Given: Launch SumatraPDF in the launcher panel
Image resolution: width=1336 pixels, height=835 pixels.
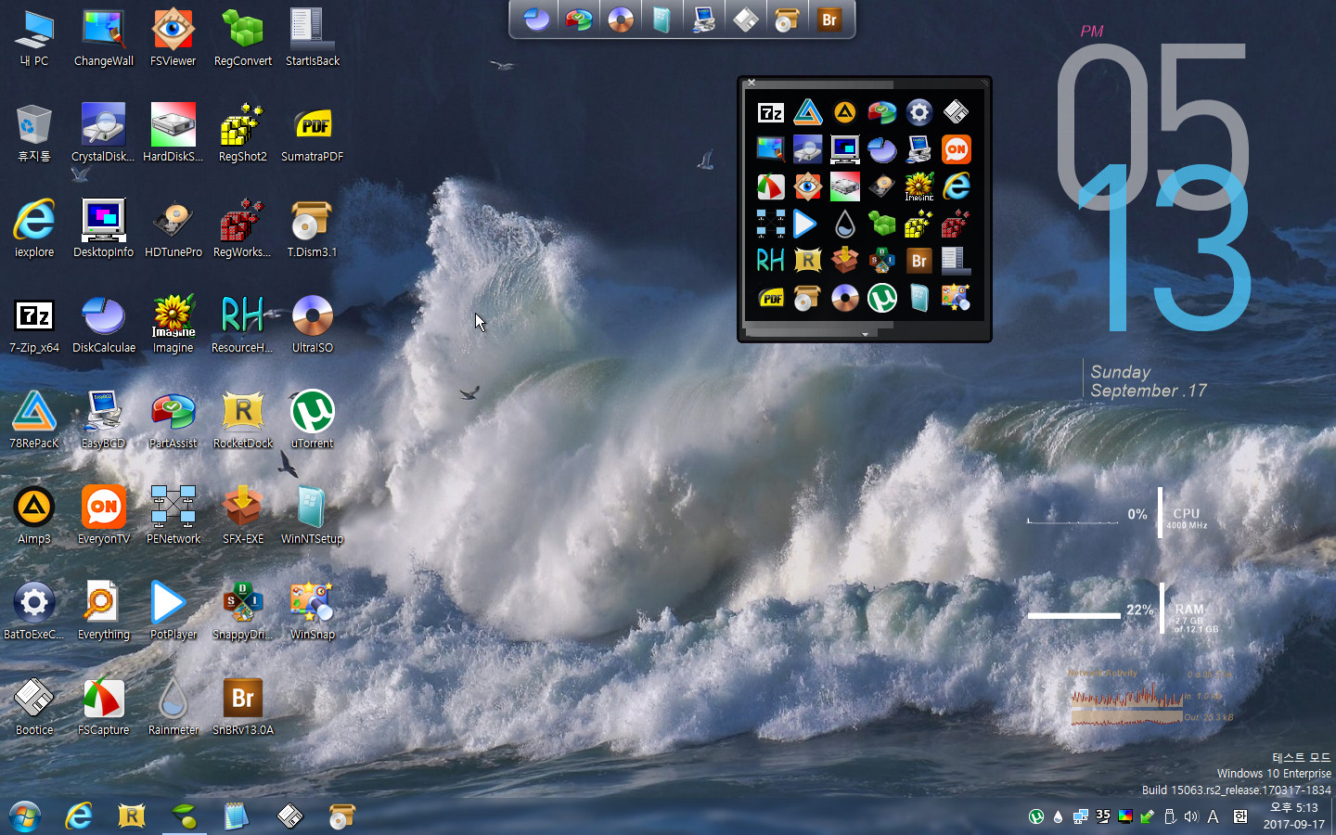Looking at the screenshot, I should point(771,298).
